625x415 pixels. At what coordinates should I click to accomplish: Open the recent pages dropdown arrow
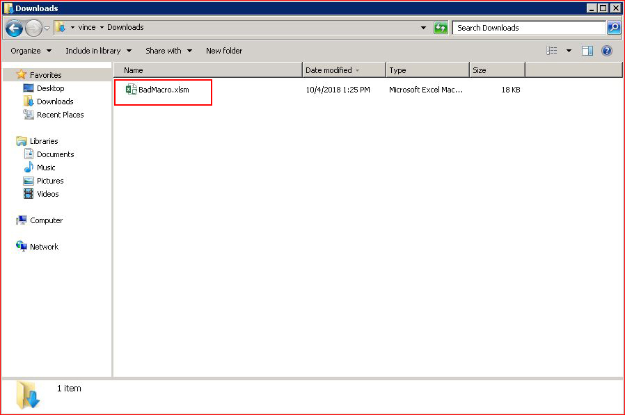(47, 29)
